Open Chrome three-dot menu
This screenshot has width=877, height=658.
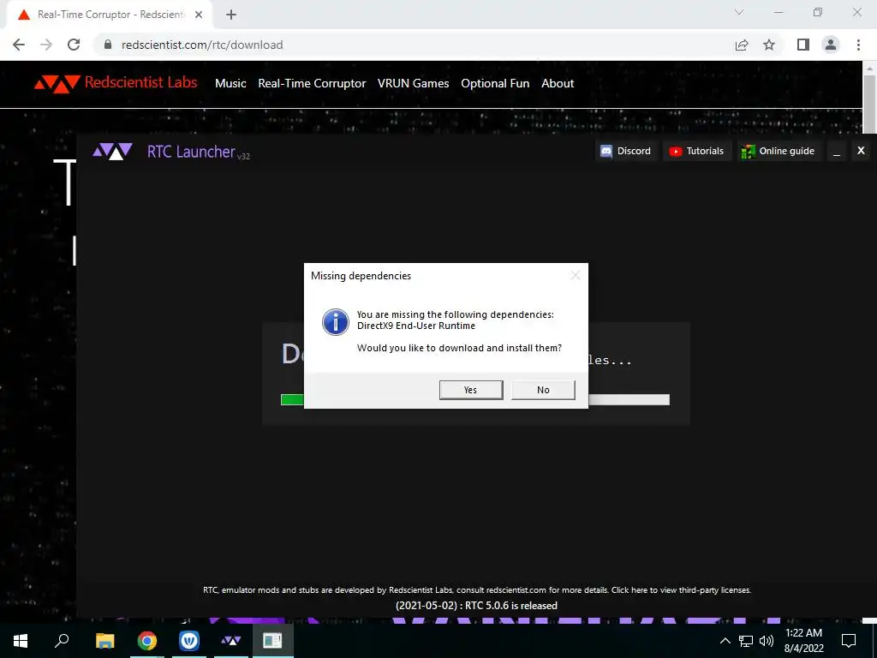tap(858, 45)
